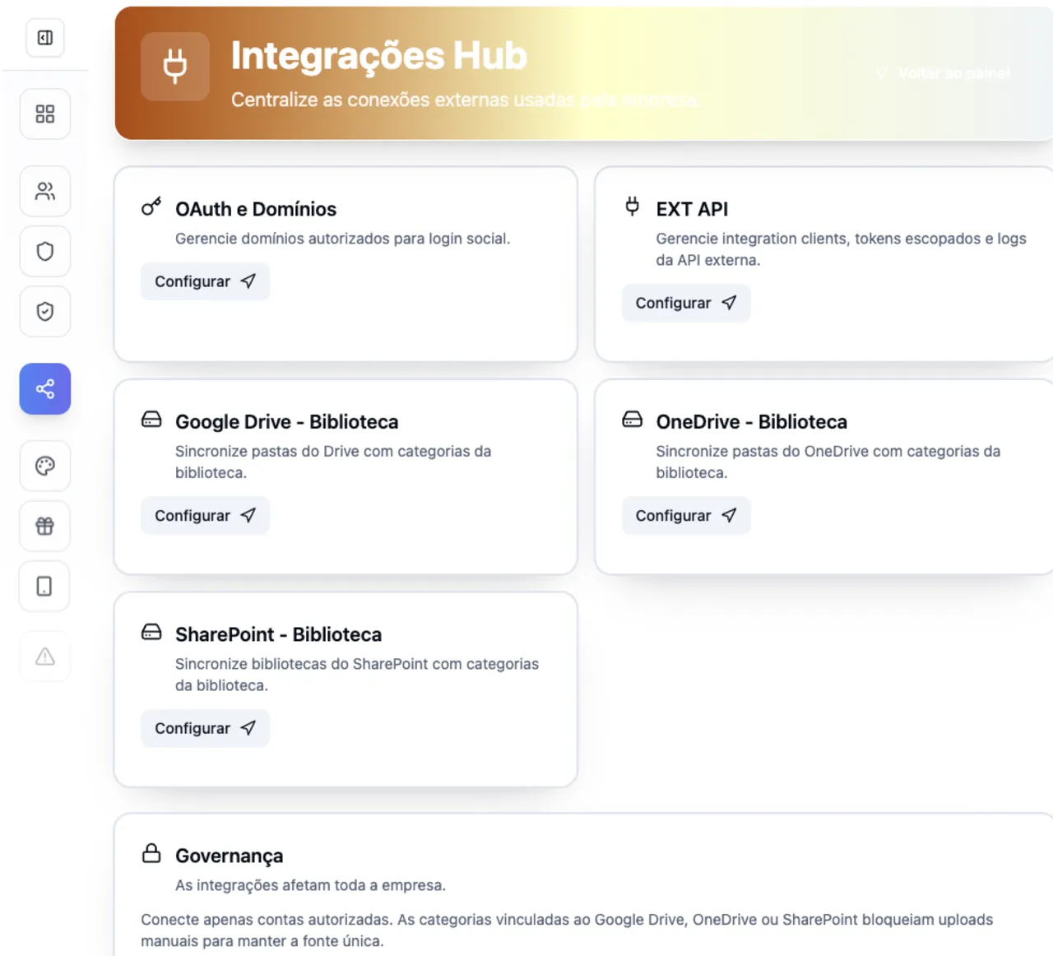Click 'Sincronize pastas do Drive' description
The height and width of the screenshot is (956, 1053).
tap(333, 462)
